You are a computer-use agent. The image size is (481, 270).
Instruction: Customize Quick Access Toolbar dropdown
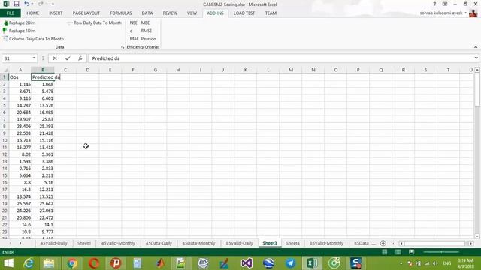point(53,4)
